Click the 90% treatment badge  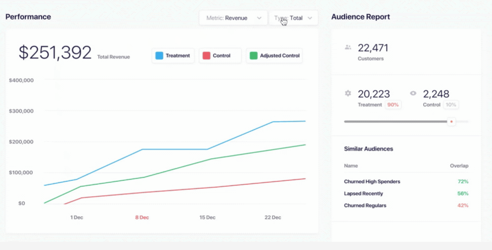[x=393, y=105]
